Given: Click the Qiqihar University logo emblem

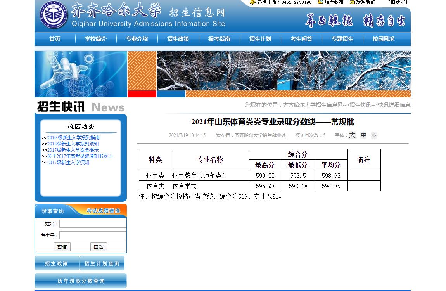Looking at the screenshot, I should pos(54,15).
